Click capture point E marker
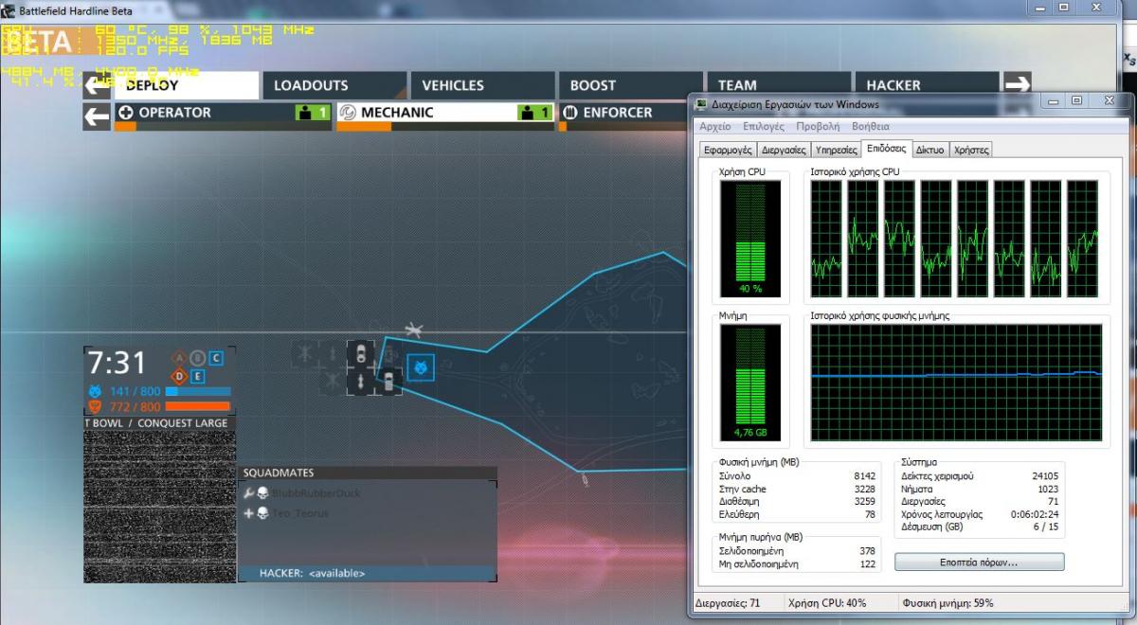The height and width of the screenshot is (625, 1137). pos(197,376)
